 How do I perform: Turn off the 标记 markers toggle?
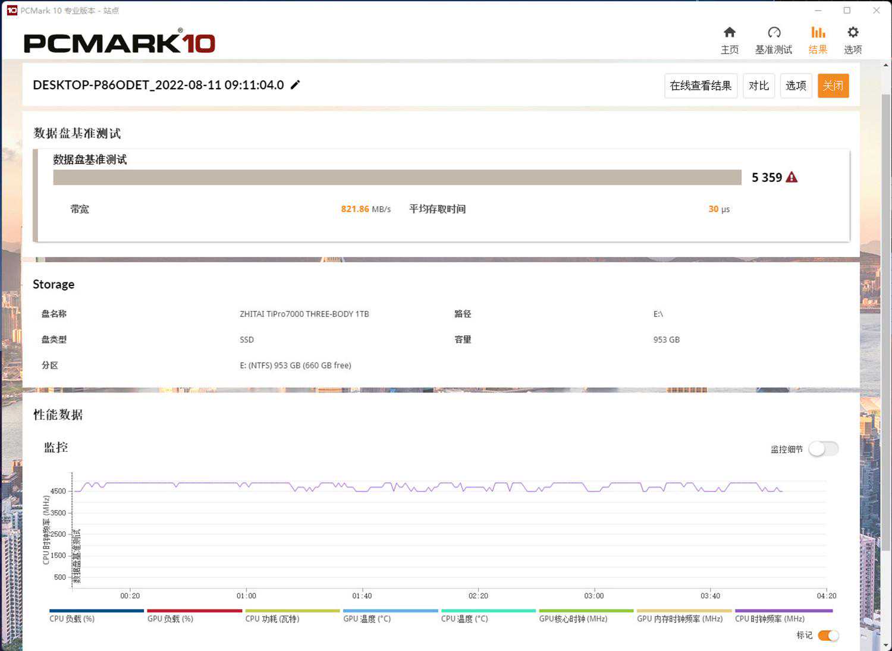point(828,636)
